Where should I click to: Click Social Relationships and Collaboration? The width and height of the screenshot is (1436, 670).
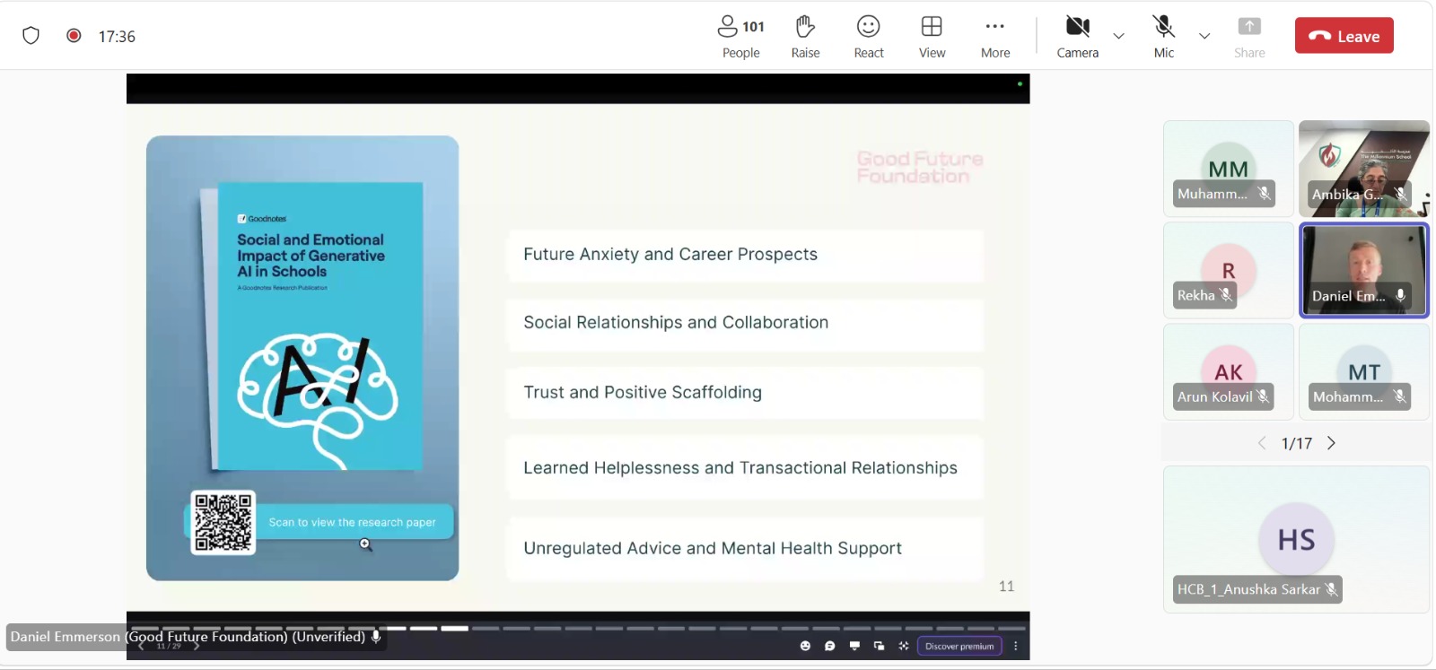point(676,322)
